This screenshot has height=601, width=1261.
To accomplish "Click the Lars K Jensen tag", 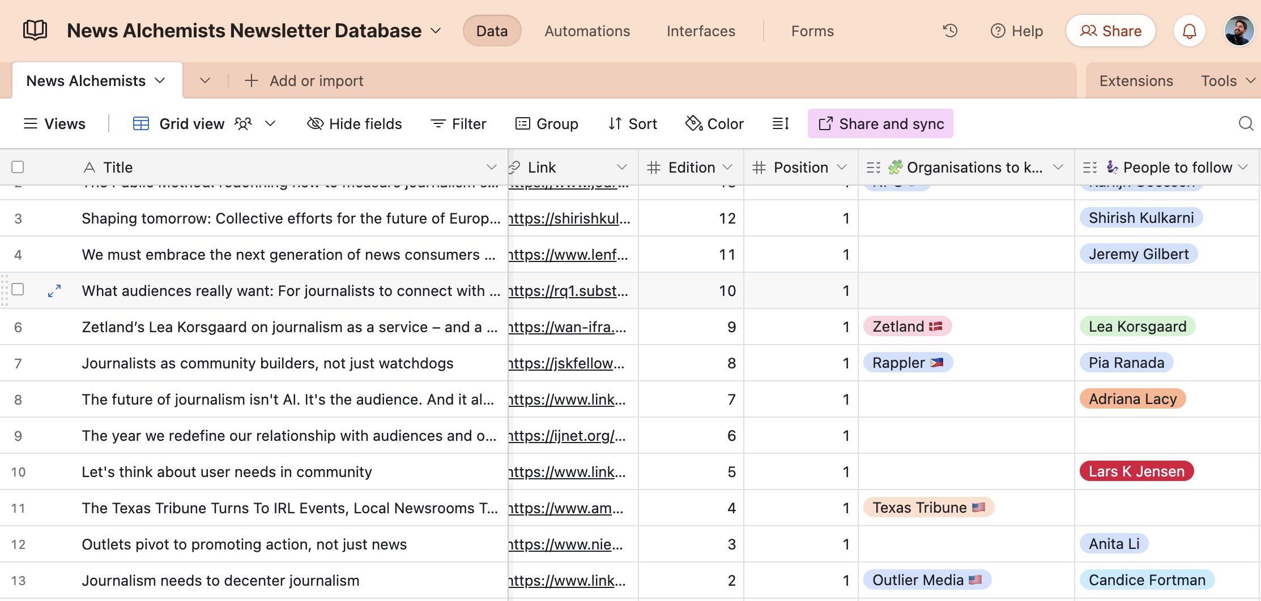I will pyautogui.click(x=1136, y=471).
